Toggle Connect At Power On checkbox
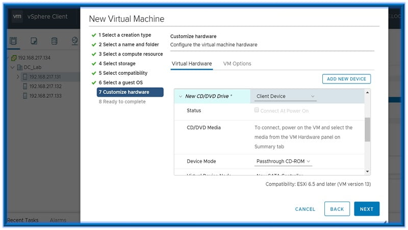Image resolution: width=408 pixels, height=230 pixels. click(x=257, y=110)
